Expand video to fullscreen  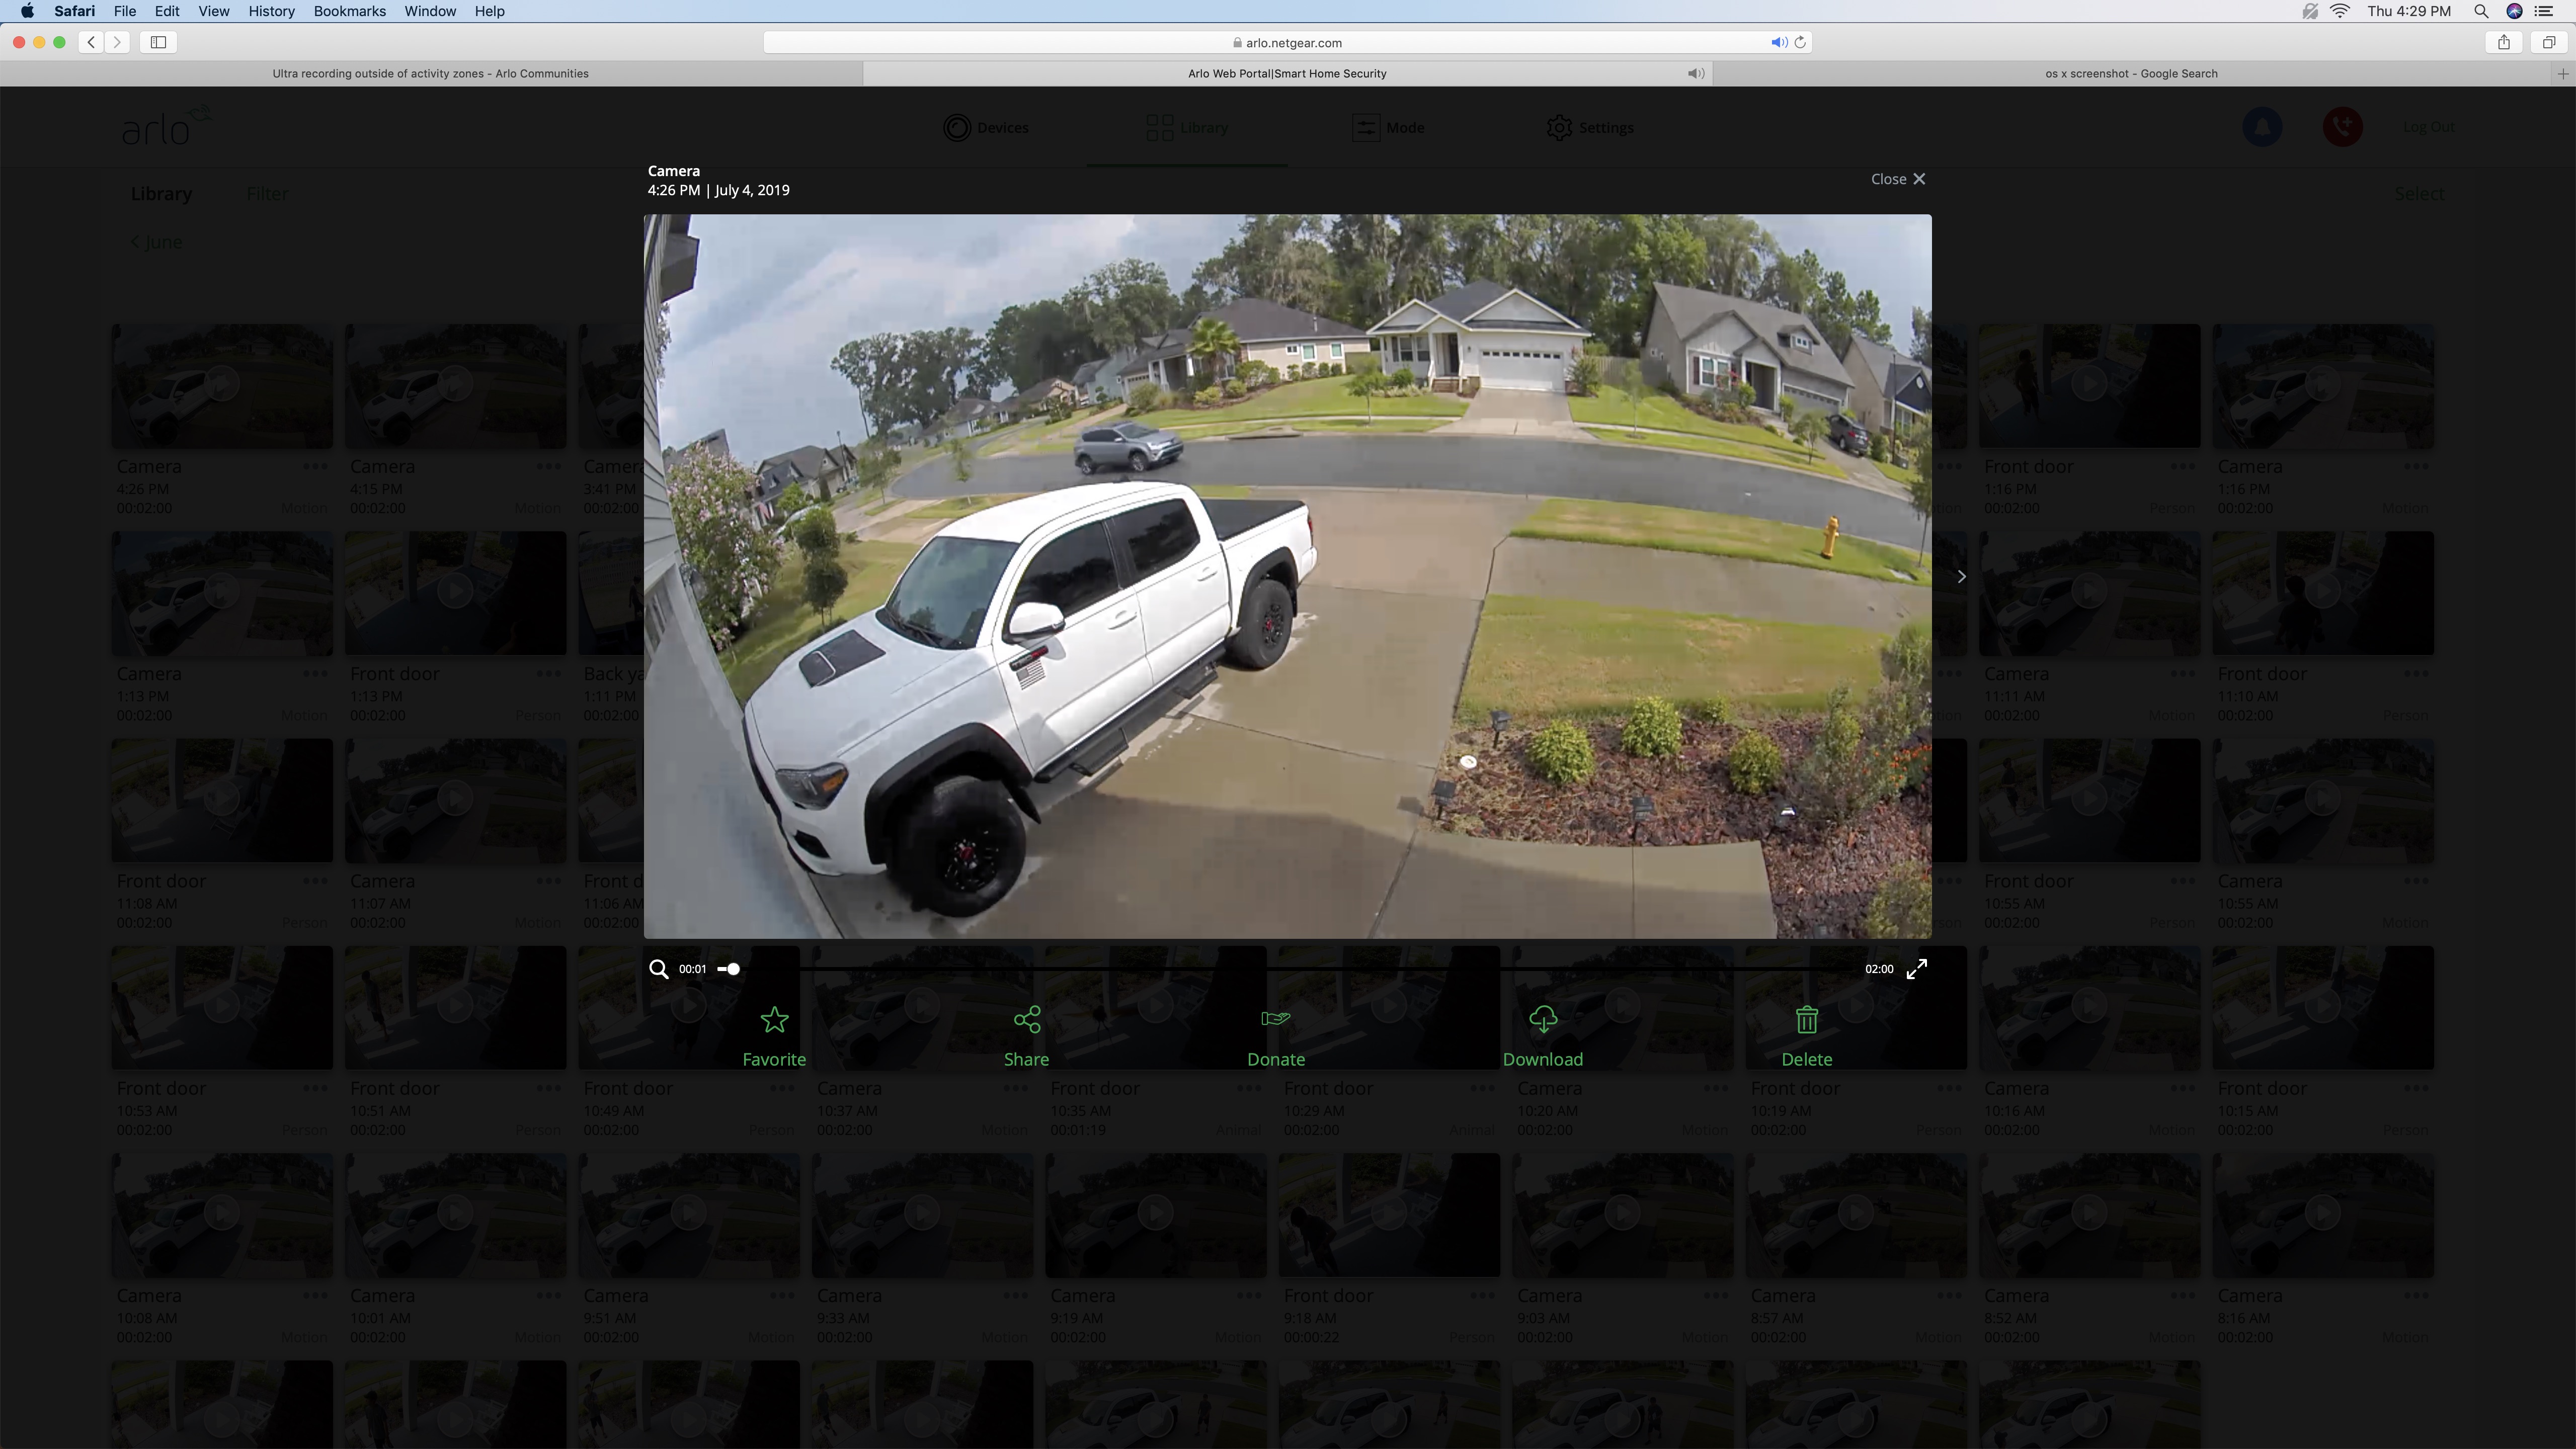click(1916, 968)
